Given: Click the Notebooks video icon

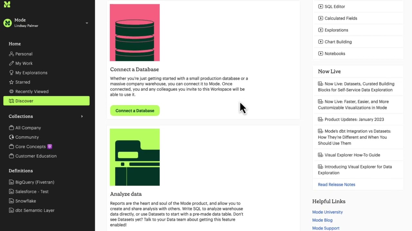Looking at the screenshot, I should point(321,54).
